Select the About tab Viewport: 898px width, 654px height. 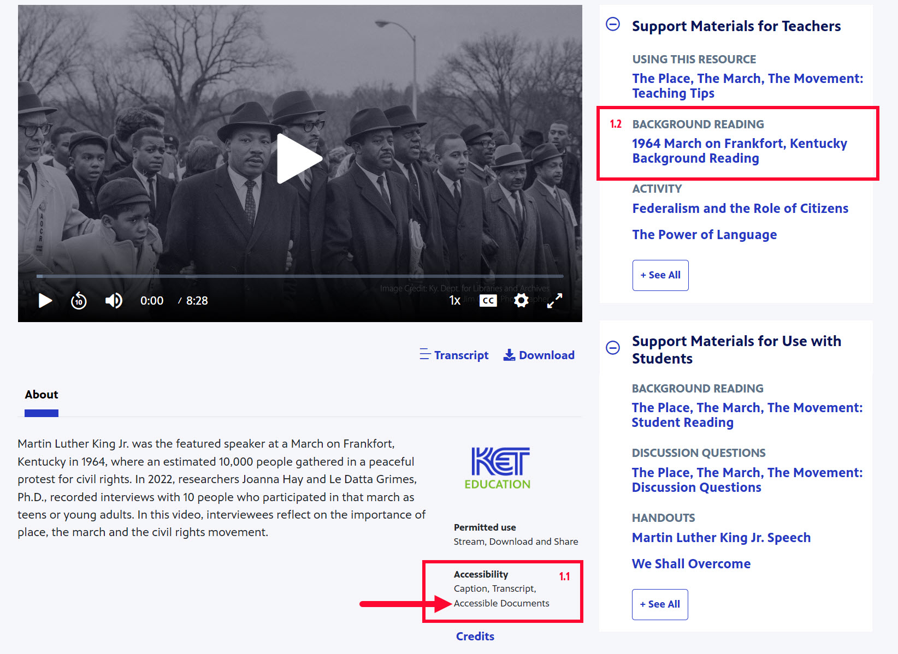click(x=42, y=395)
